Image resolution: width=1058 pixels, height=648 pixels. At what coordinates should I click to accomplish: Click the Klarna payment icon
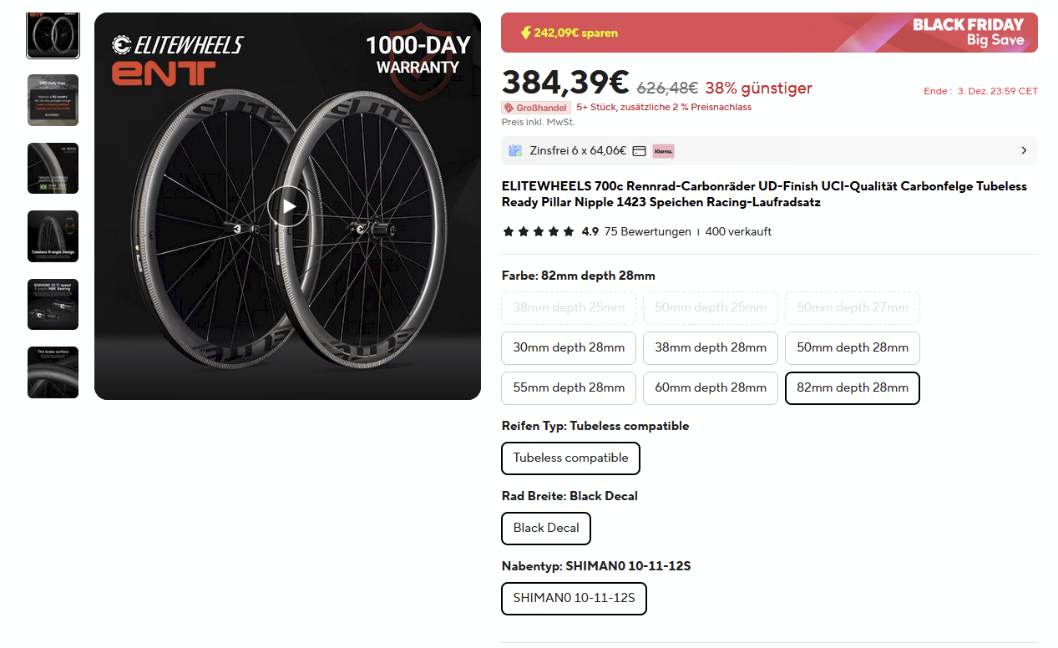[663, 151]
